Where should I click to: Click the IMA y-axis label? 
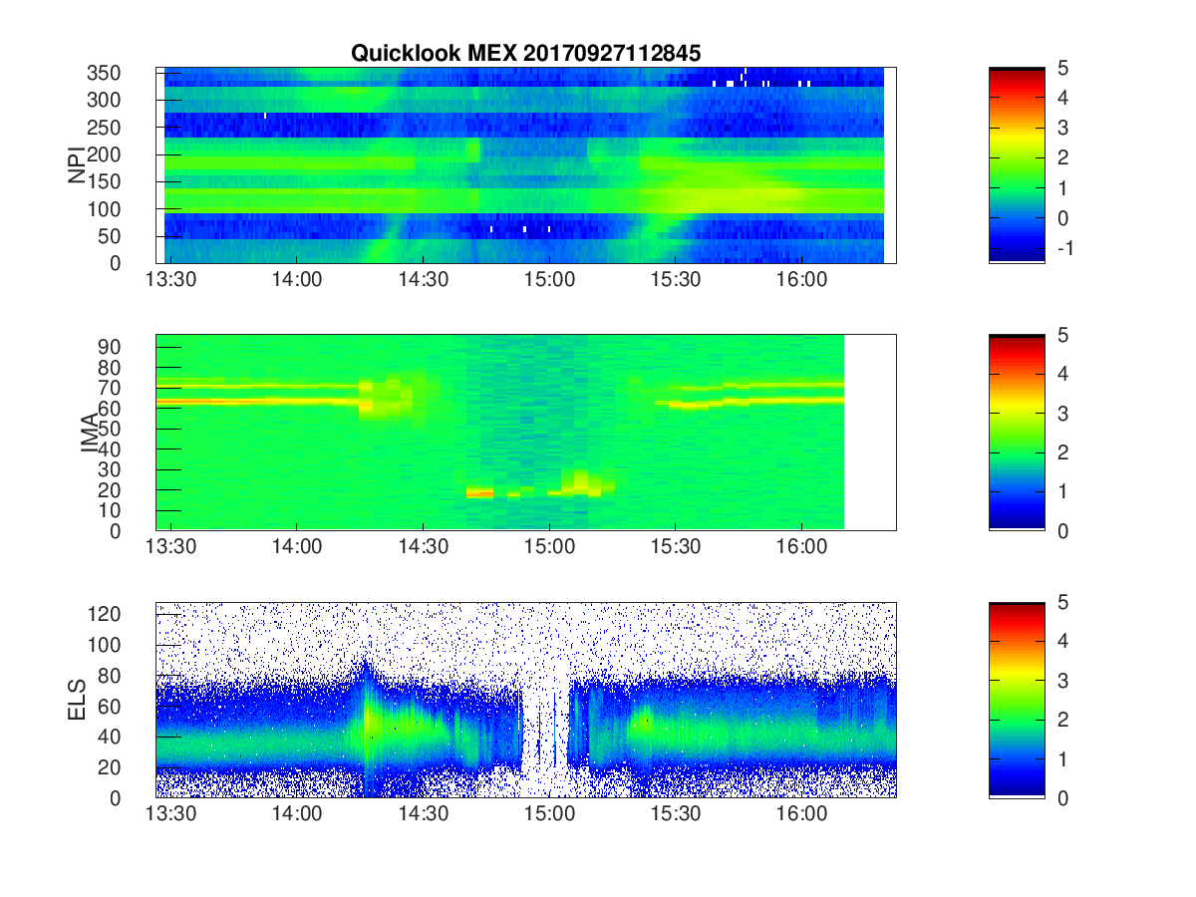(91, 433)
